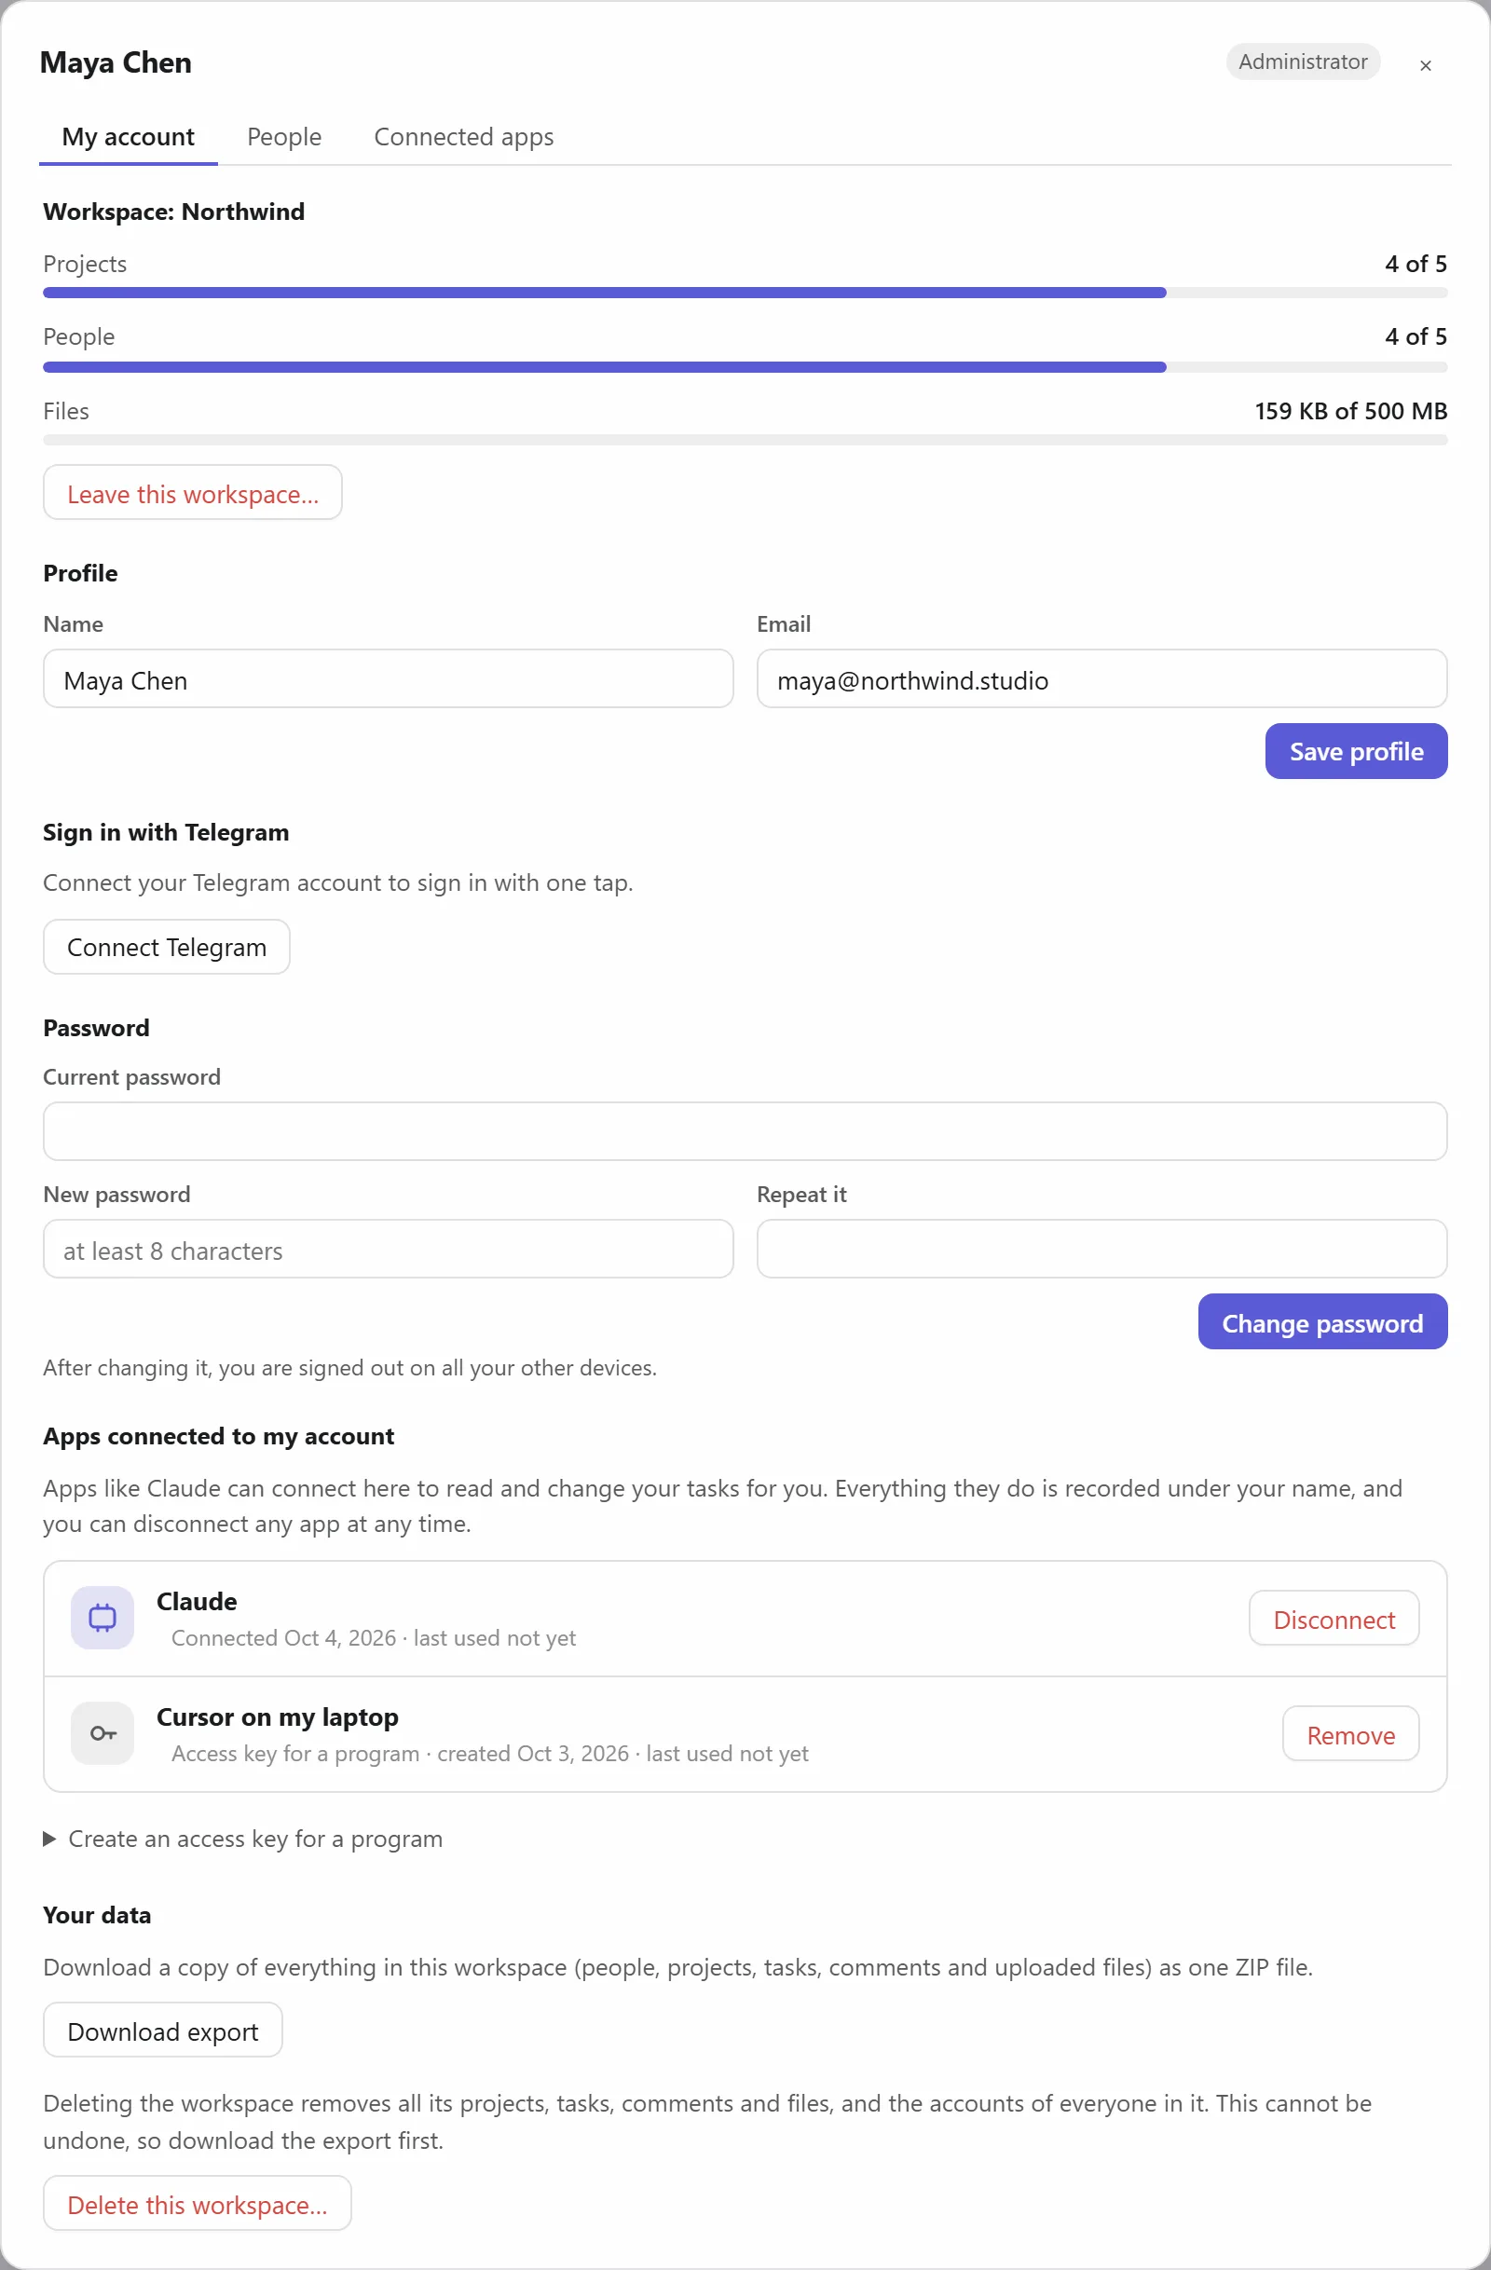This screenshot has width=1491, height=2270.
Task: Click the "Cursor on my laptop" title
Action: pos(278,1716)
